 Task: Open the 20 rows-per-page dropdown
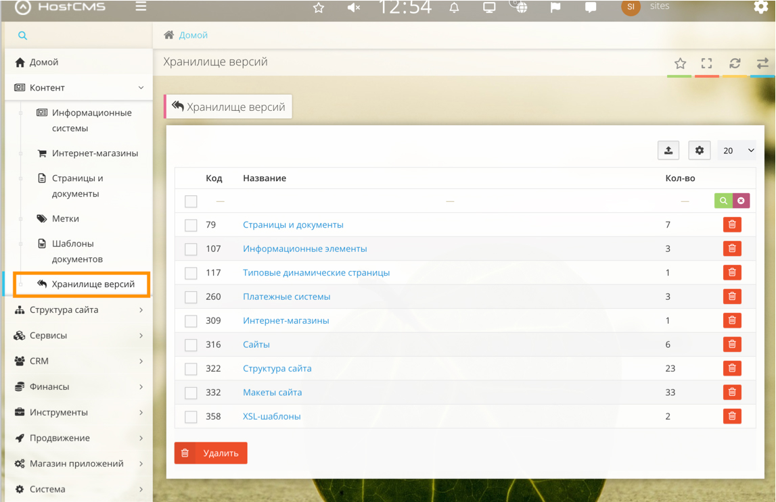click(x=737, y=150)
